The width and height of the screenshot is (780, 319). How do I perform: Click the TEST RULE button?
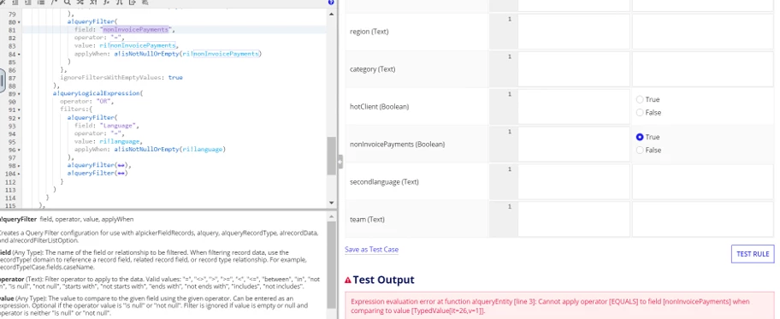[x=753, y=254]
